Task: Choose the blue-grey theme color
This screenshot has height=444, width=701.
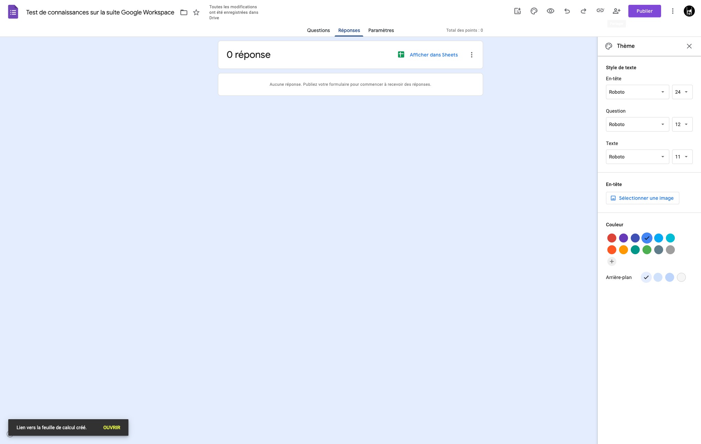Action: [x=659, y=250]
